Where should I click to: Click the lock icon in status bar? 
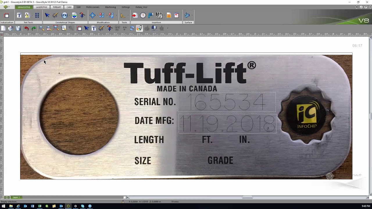point(123,202)
